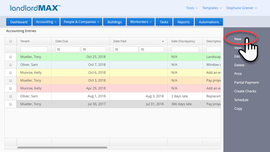This screenshot has height=152, width=270.
Task: Click the Description filter input field
Action: 214,49
